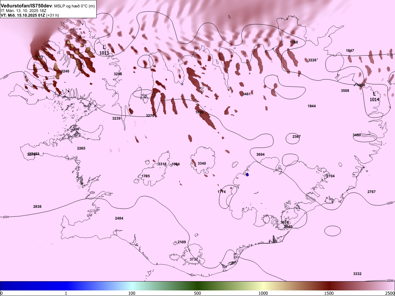Click the height value 1636
This screenshot has width=395, height=296.
pyautogui.click(x=199, y=112)
